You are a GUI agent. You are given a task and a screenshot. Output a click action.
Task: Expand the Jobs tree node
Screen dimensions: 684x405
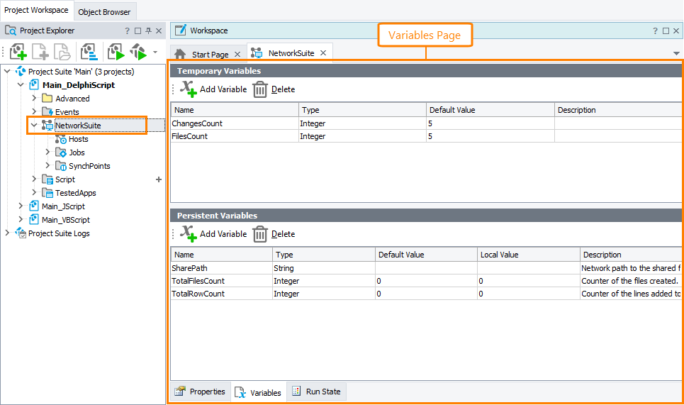tap(47, 152)
